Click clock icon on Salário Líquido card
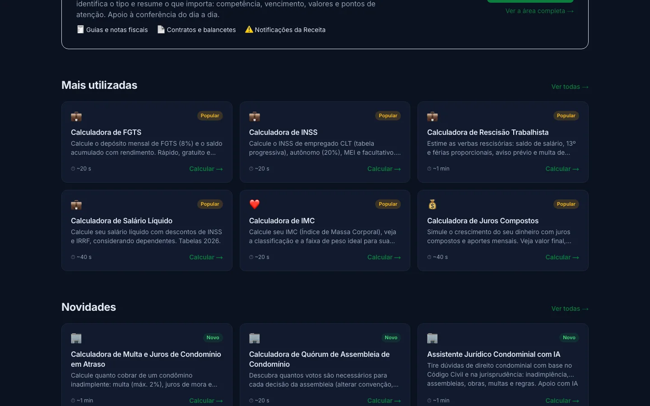 click(x=73, y=257)
